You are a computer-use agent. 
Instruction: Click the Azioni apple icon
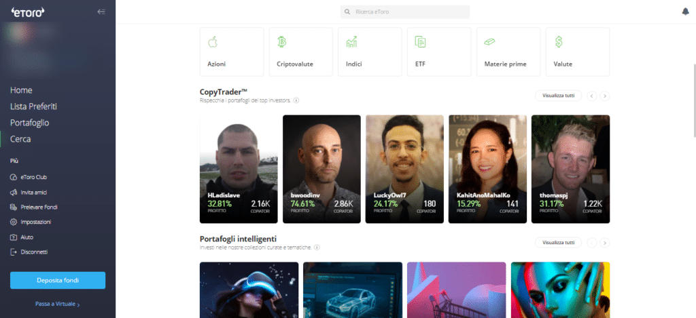click(213, 42)
